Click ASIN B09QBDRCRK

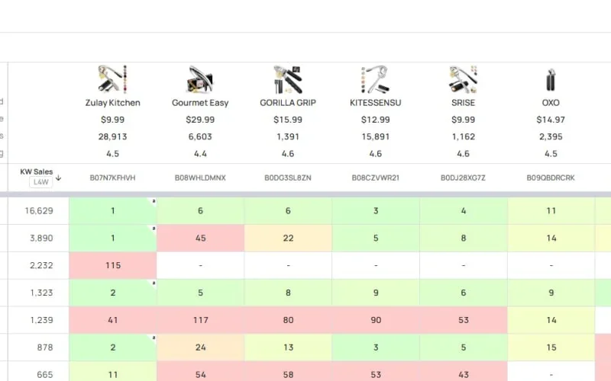[x=551, y=178]
